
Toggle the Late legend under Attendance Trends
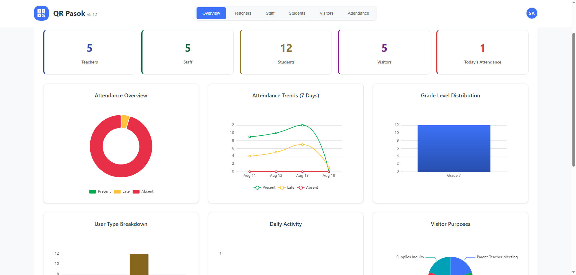coord(287,188)
